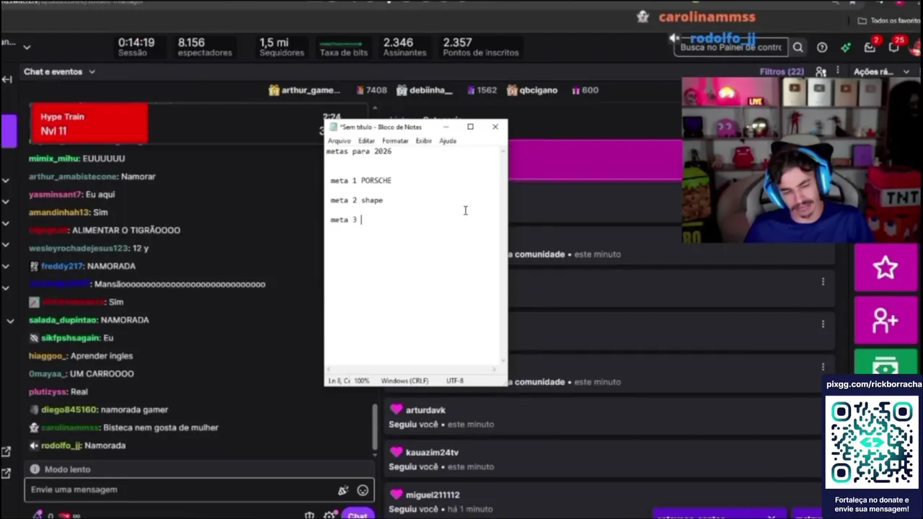The height and width of the screenshot is (519, 923).
Task: Click chat username freddy217
Action: (62, 266)
